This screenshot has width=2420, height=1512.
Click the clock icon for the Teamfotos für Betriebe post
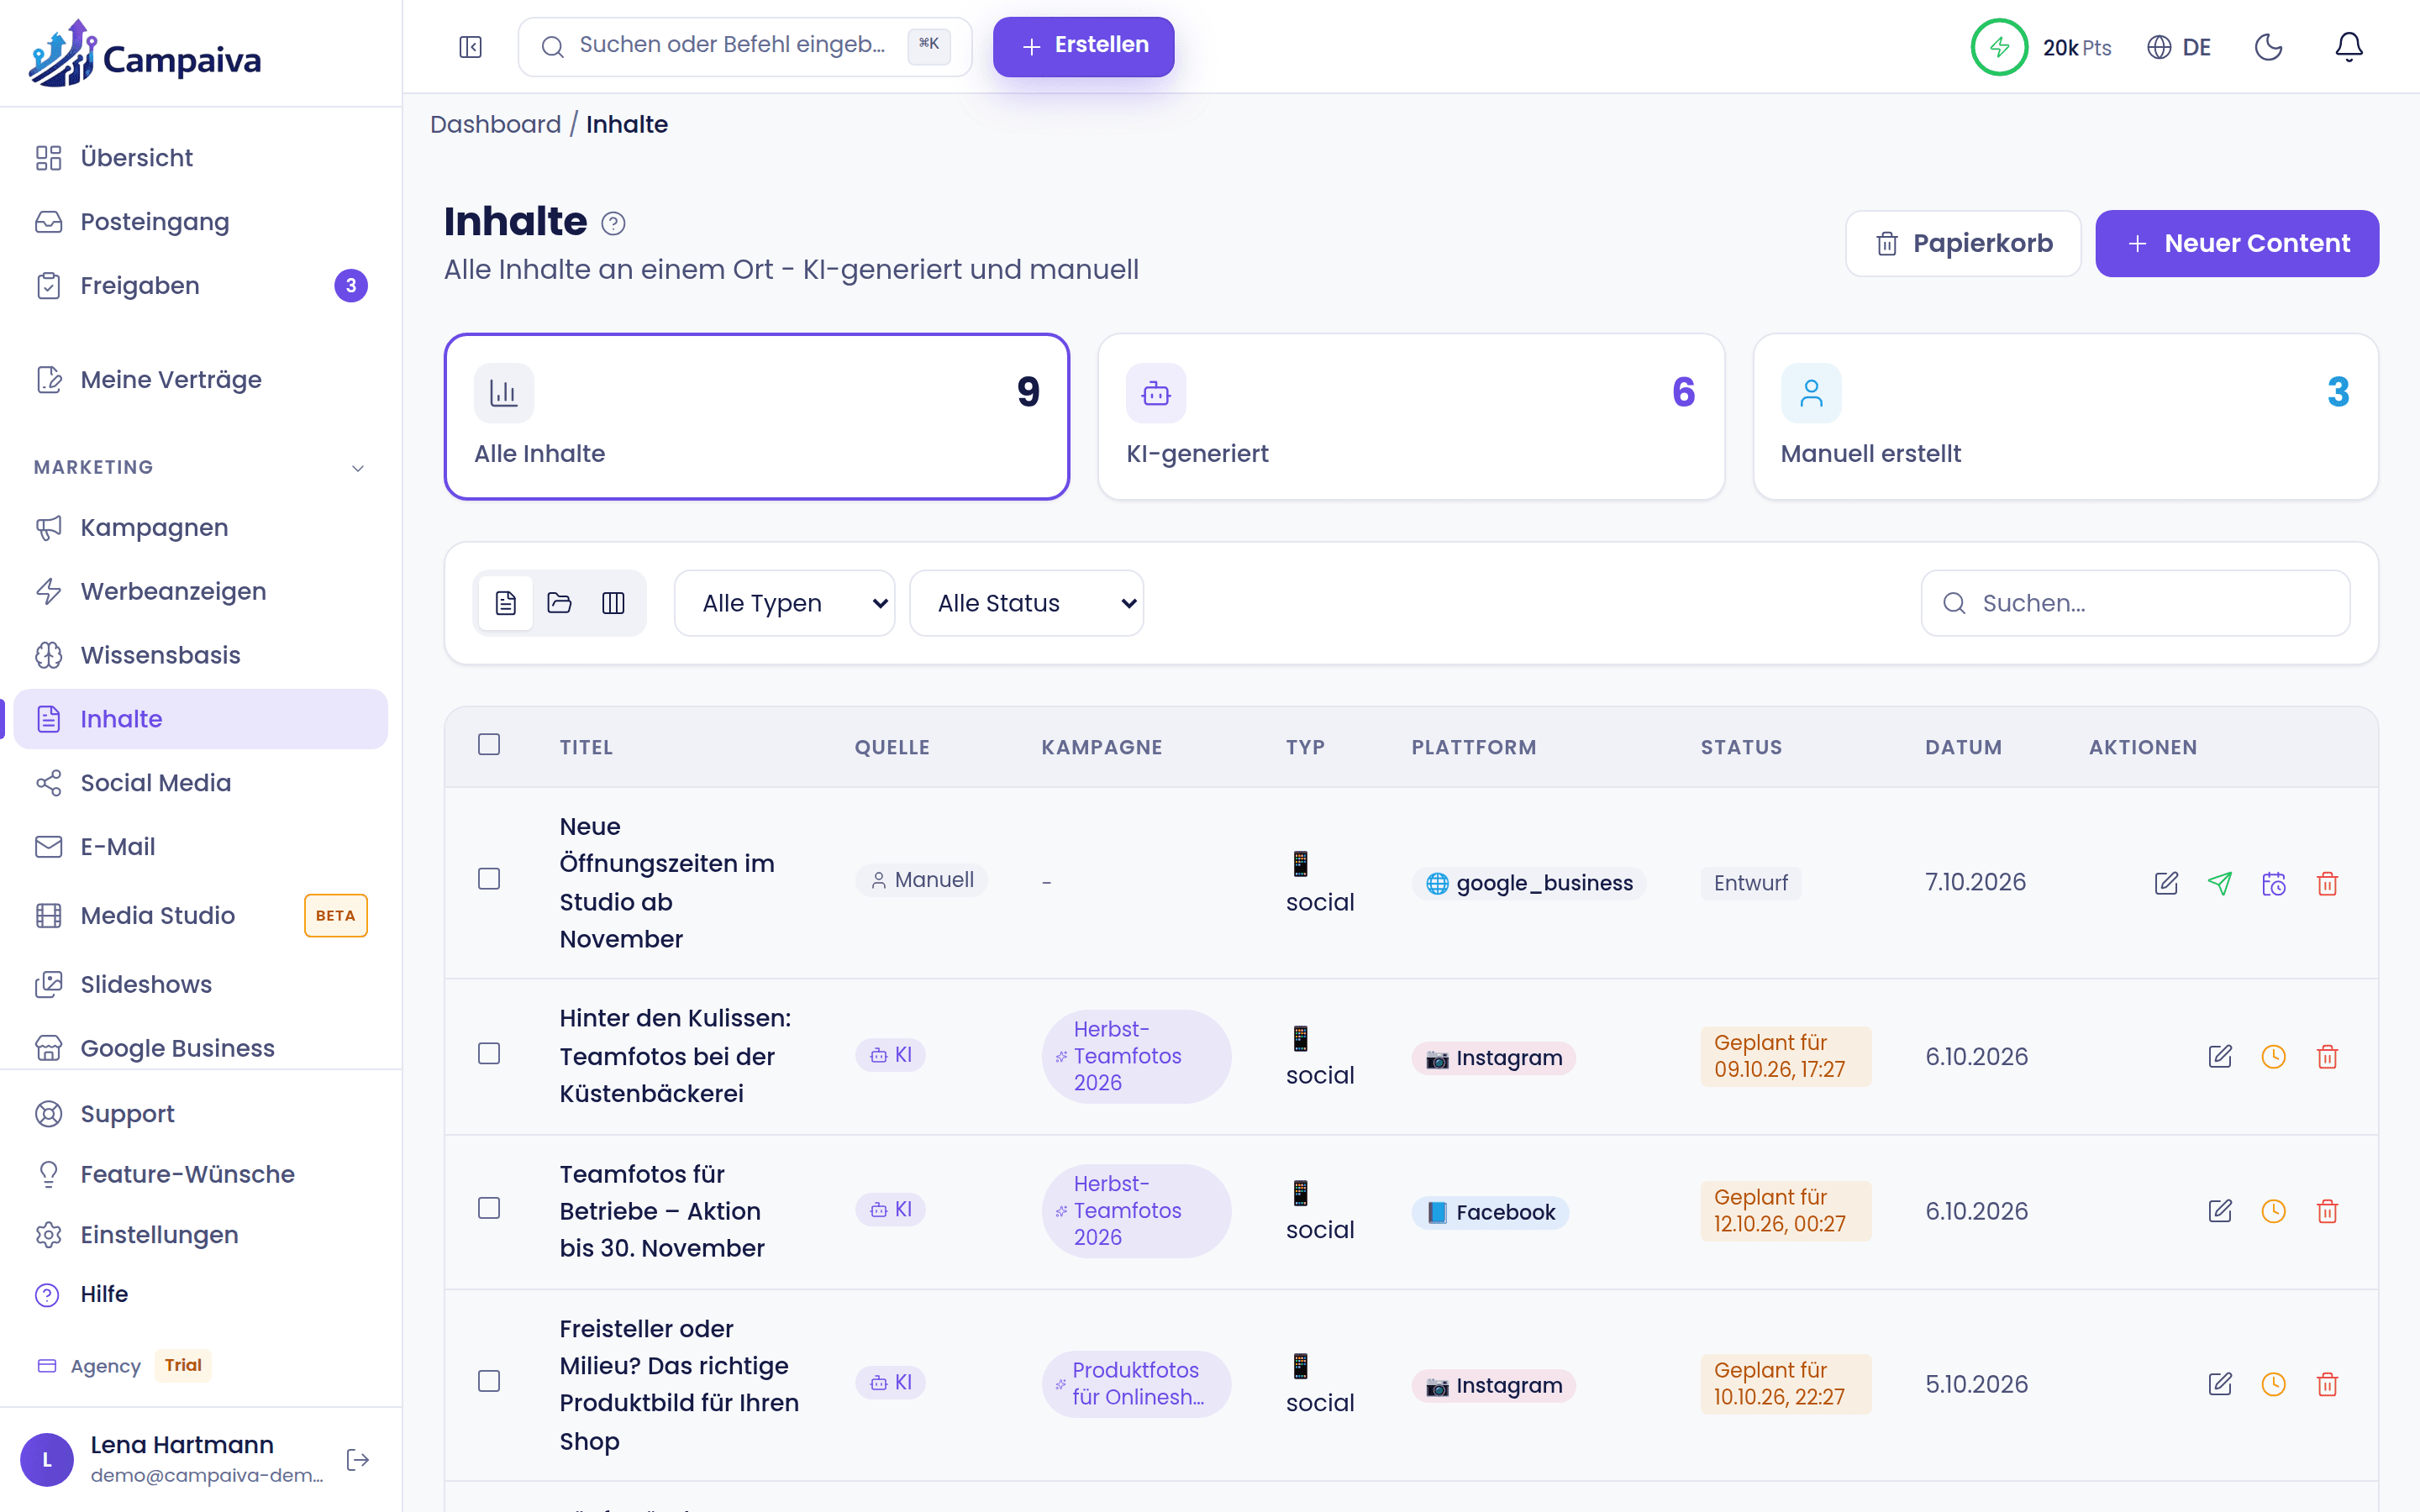point(2274,1211)
